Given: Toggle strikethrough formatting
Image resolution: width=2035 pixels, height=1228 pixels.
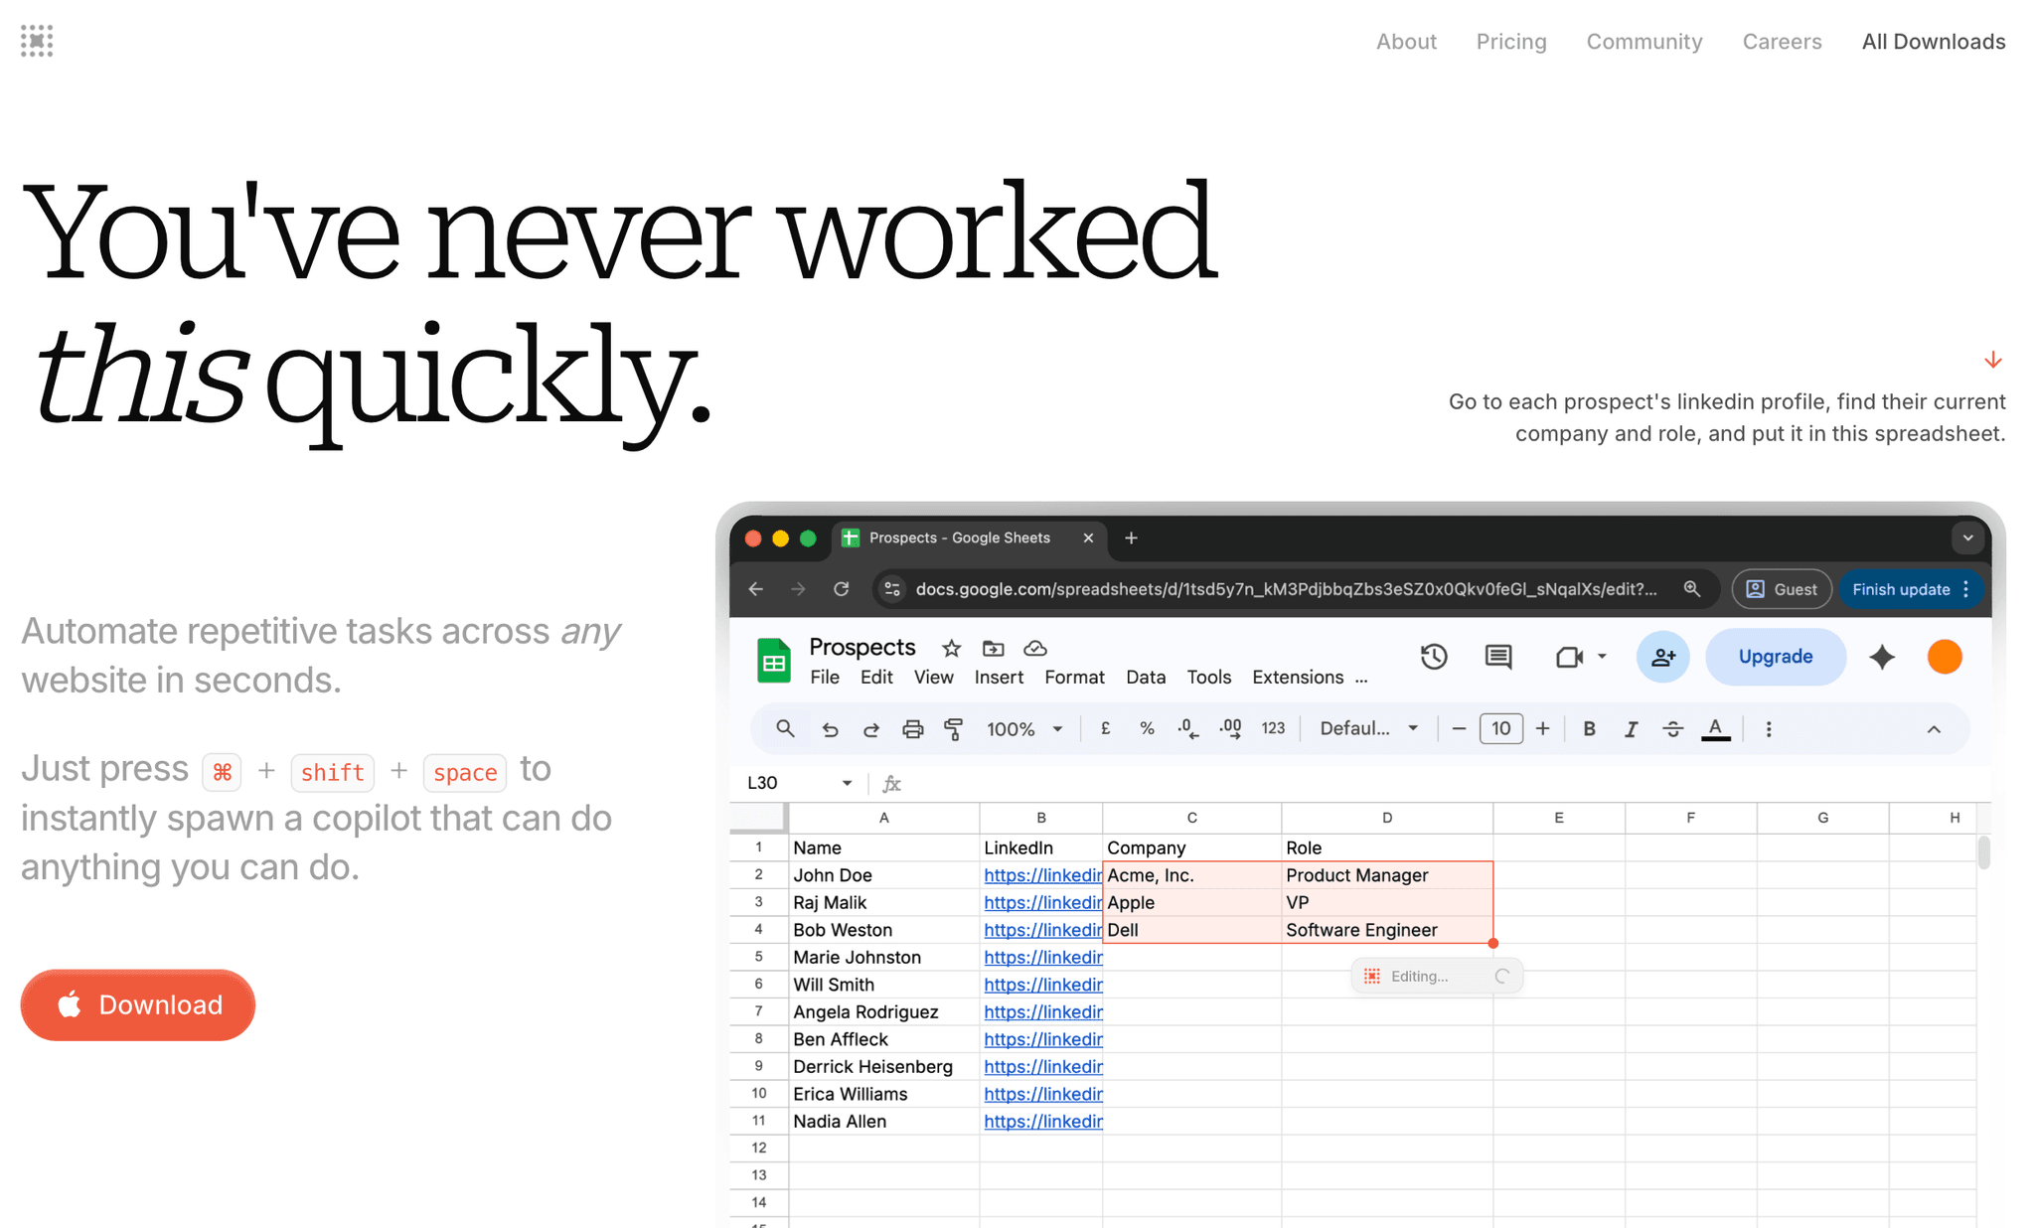Looking at the screenshot, I should click(x=1672, y=729).
